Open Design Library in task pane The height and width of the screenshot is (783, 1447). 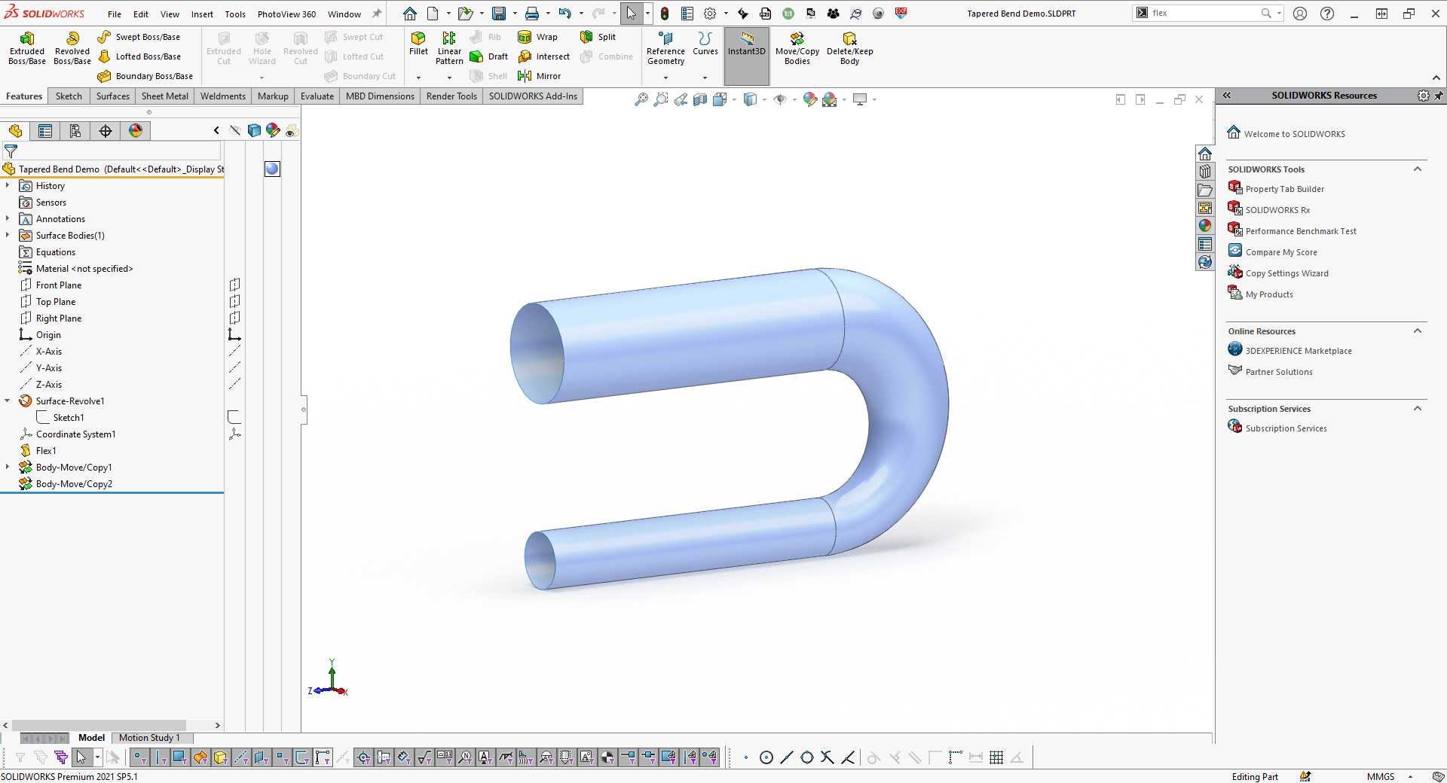1205,172
